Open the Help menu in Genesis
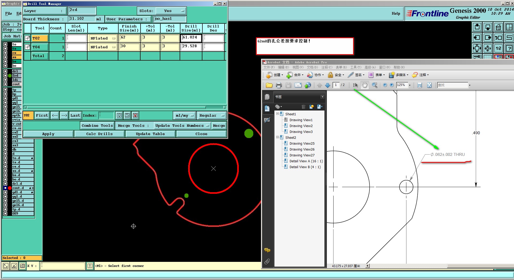The height and width of the screenshot is (280, 514). pyautogui.click(x=396, y=14)
